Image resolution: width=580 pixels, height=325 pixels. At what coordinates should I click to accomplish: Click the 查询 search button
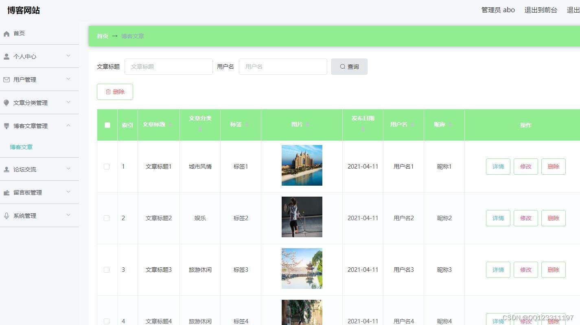point(349,67)
